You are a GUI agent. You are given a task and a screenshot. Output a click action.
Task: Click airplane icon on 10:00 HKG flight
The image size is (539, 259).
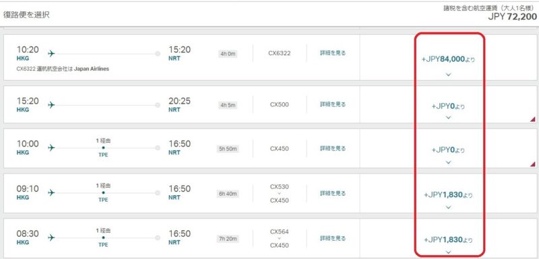coord(51,148)
